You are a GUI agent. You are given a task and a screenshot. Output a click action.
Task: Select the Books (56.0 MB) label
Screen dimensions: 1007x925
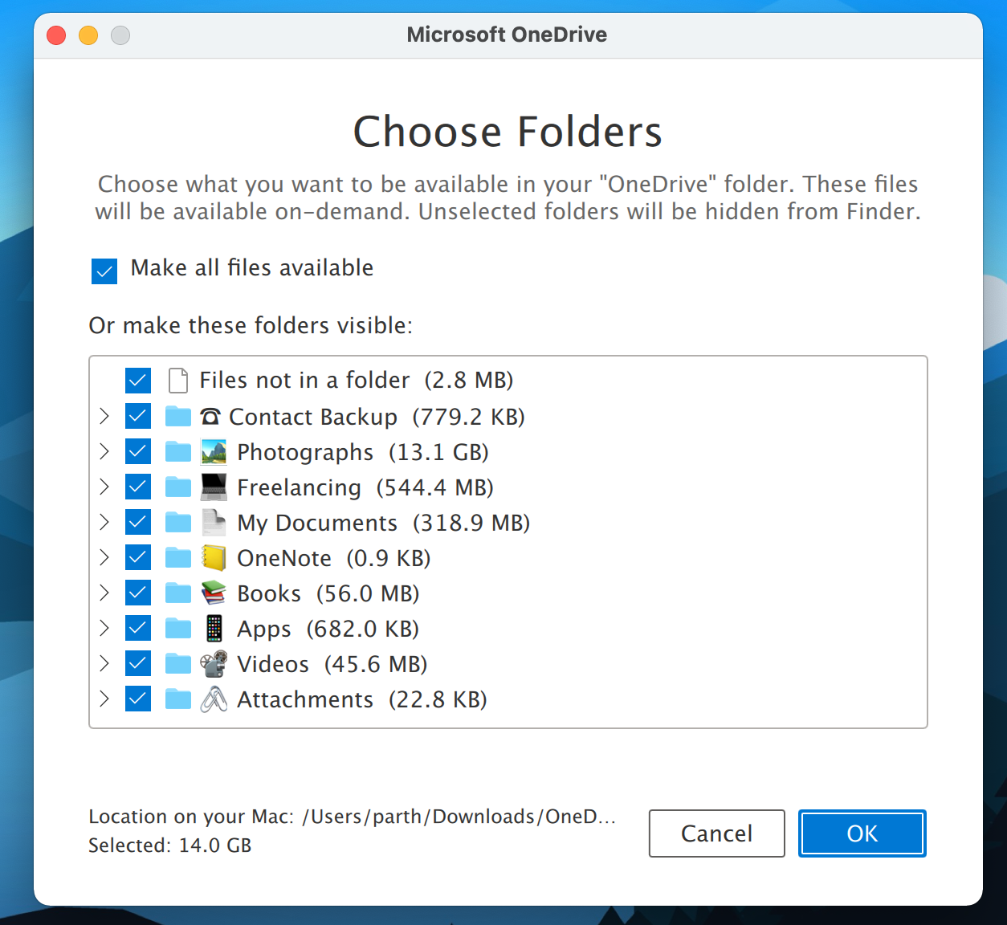328,593
